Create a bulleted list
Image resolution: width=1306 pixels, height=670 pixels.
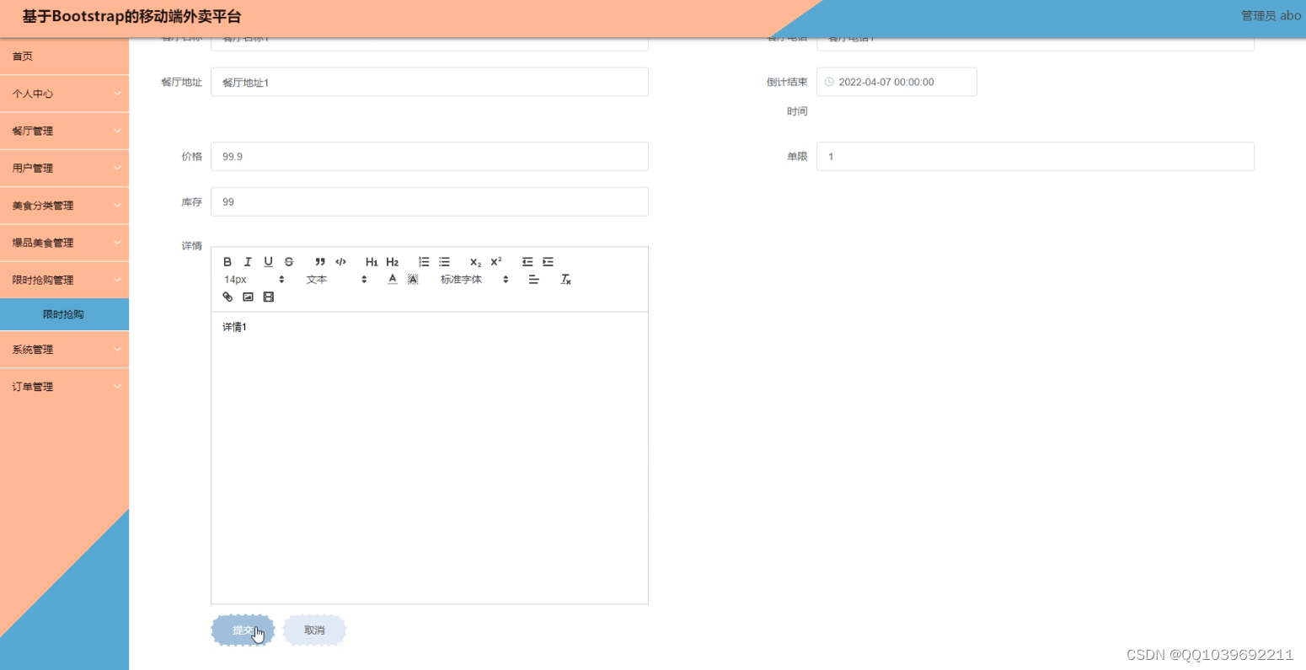pos(444,262)
